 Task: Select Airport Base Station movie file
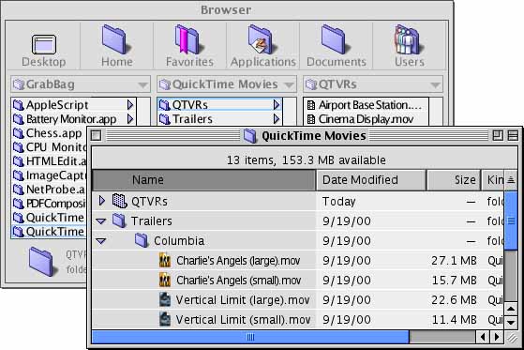tap(365, 105)
